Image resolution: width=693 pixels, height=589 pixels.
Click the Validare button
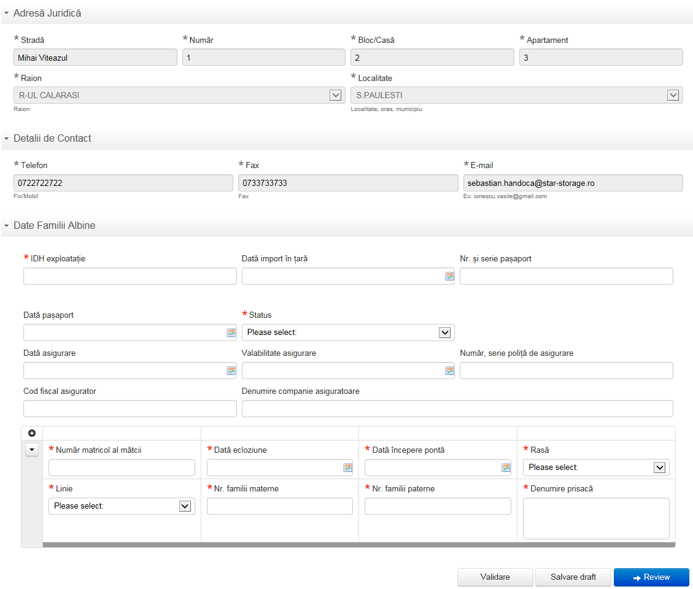point(495,577)
